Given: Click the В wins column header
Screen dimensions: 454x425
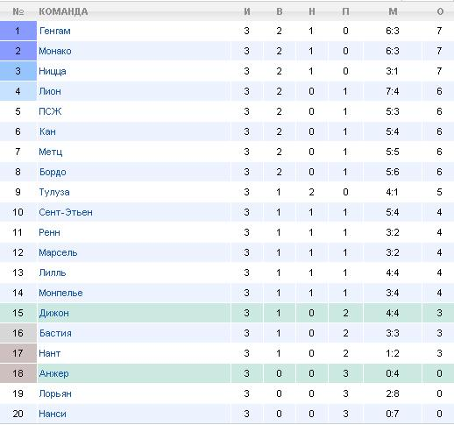Looking at the screenshot, I should click(x=280, y=11).
